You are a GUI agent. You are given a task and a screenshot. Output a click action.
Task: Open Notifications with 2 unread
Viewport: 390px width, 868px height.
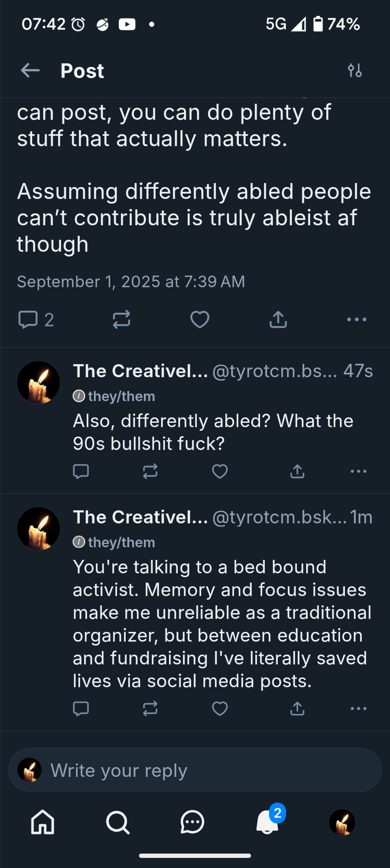(267, 822)
